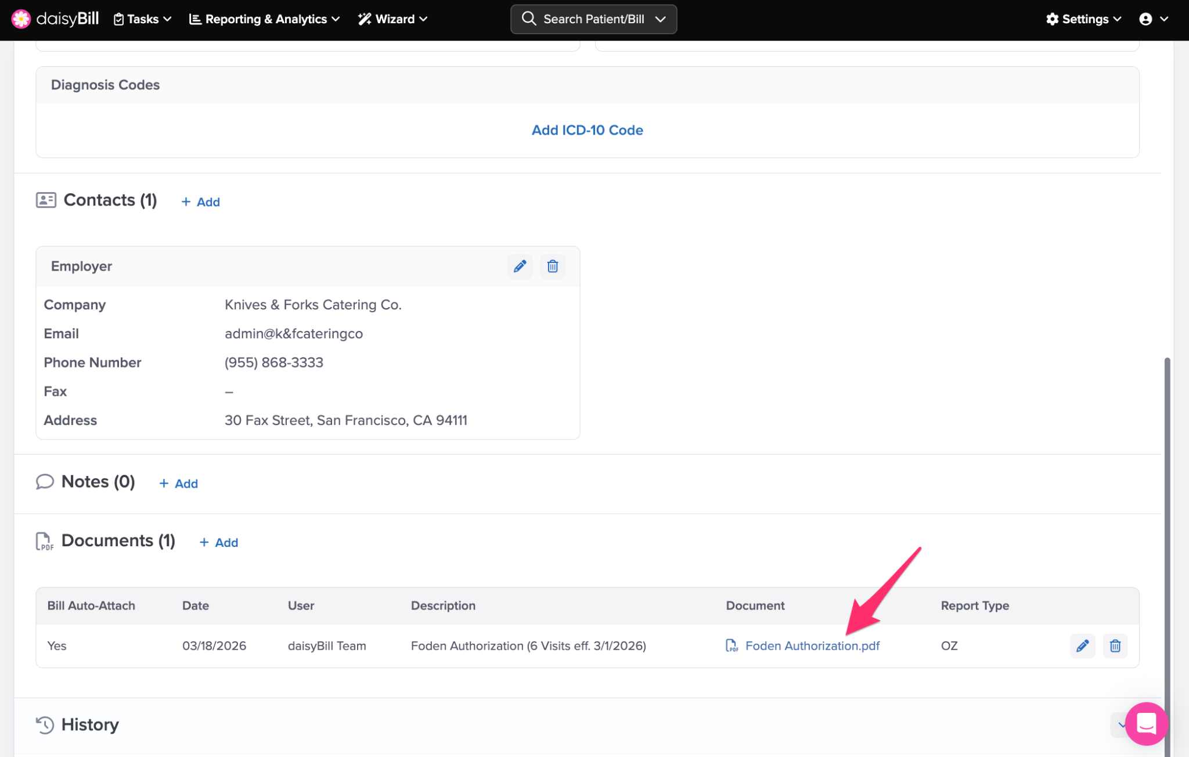This screenshot has height=757, width=1189.
Task: Open the pink chat support bubble
Action: point(1146,723)
